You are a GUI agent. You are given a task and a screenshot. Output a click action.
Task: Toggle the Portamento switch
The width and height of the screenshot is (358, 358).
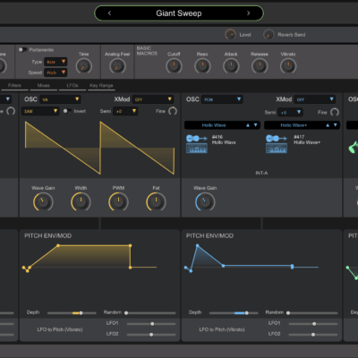coord(22,49)
